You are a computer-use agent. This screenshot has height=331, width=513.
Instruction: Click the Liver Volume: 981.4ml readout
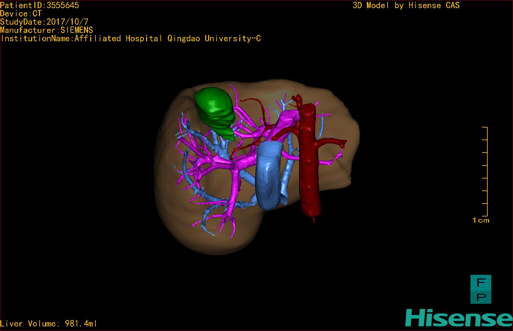click(x=49, y=324)
